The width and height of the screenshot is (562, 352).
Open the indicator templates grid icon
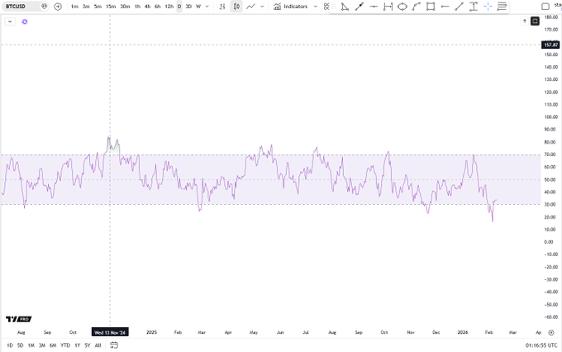click(x=326, y=7)
